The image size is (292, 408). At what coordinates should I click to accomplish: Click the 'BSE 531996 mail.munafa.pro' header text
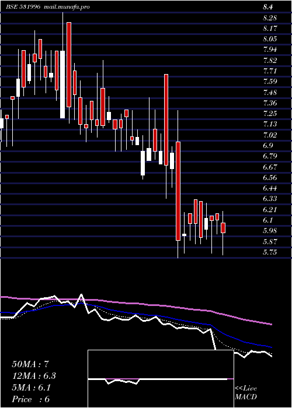coord(48,7)
